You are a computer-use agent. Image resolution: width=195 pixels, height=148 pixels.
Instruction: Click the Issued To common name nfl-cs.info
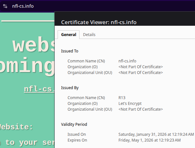point(127,61)
